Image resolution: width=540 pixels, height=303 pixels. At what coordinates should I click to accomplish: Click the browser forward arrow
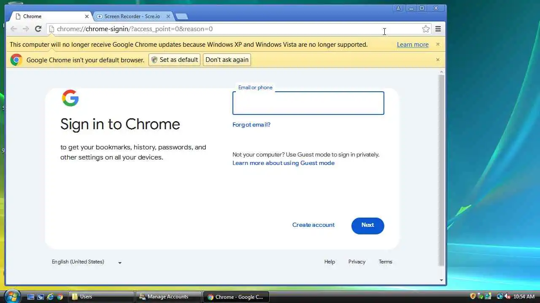25,29
